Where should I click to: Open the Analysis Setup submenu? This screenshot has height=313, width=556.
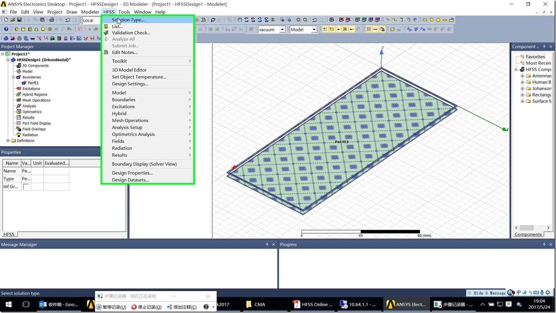click(x=148, y=127)
